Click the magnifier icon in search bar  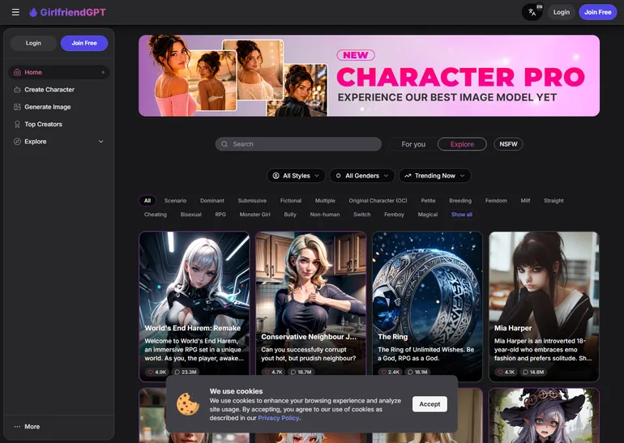click(224, 144)
